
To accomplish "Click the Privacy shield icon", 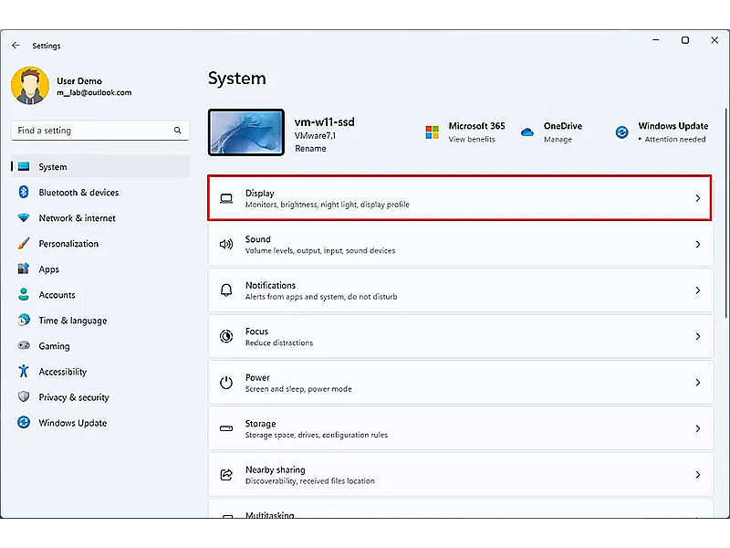I will 24,397.
